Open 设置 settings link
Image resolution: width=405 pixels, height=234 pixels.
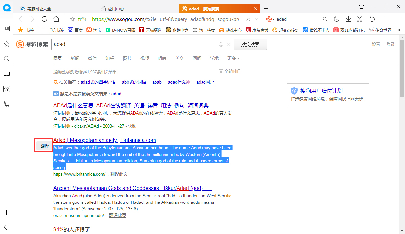376,44
